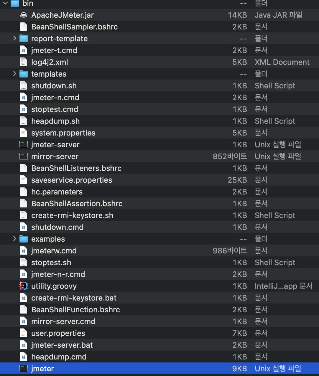The image size is (319, 376).
Task: Select the BeanShellAssertion.bshrc file name
Action: pyautogui.click(x=77, y=204)
